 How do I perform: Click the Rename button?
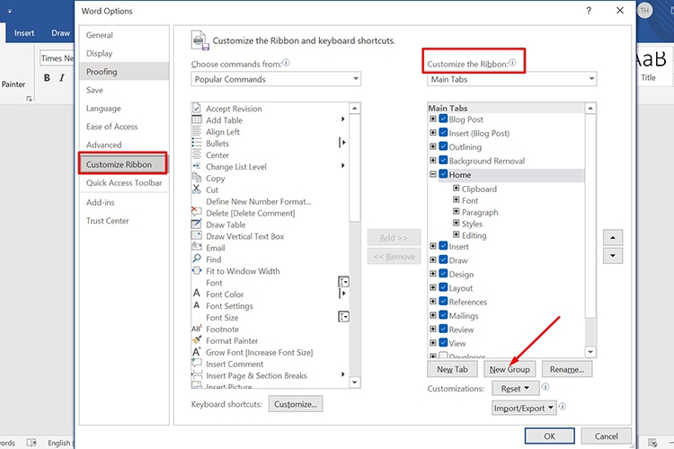(x=566, y=369)
